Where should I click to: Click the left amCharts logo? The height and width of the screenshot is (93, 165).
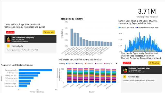(x=10, y=32)
